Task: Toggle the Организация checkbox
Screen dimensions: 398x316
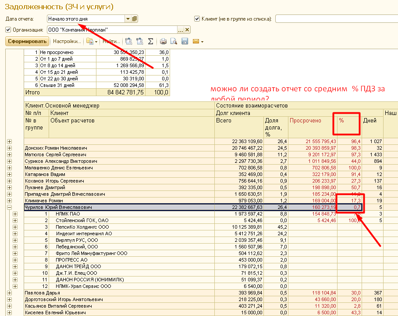Action: point(8,29)
